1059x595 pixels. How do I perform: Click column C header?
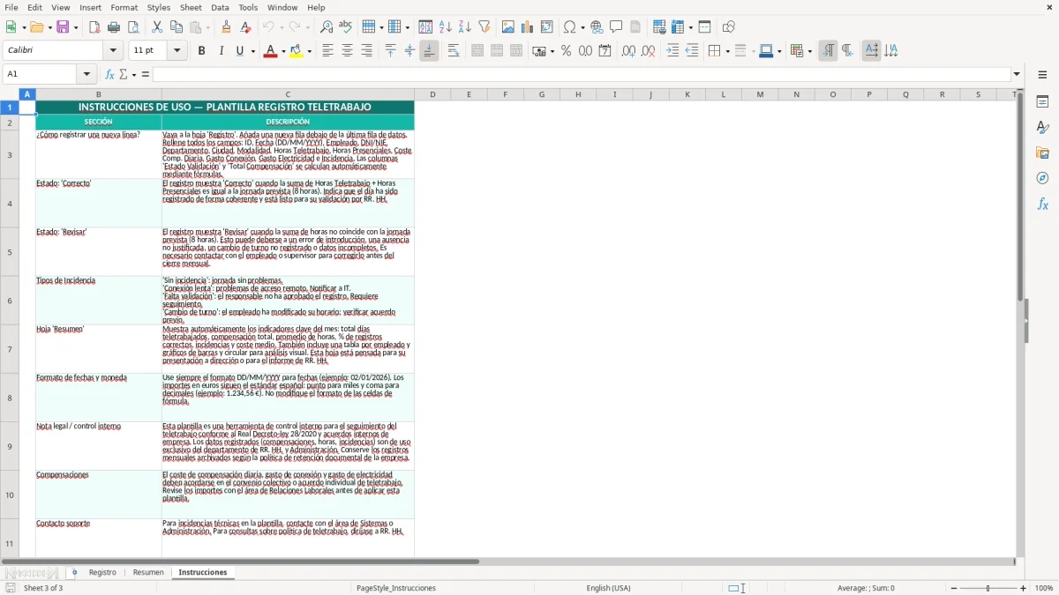click(x=288, y=94)
